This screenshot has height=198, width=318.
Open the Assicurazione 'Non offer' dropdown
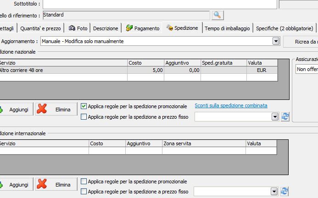pos(307,69)
